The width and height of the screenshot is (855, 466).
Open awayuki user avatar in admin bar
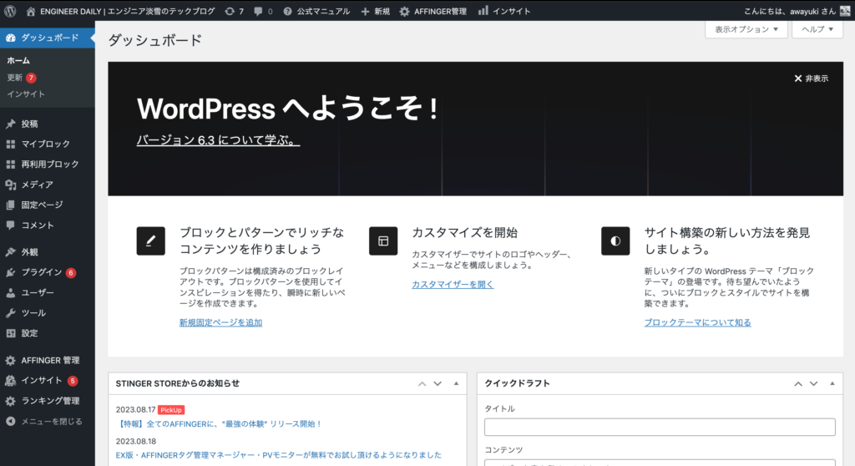pos(845,11)
